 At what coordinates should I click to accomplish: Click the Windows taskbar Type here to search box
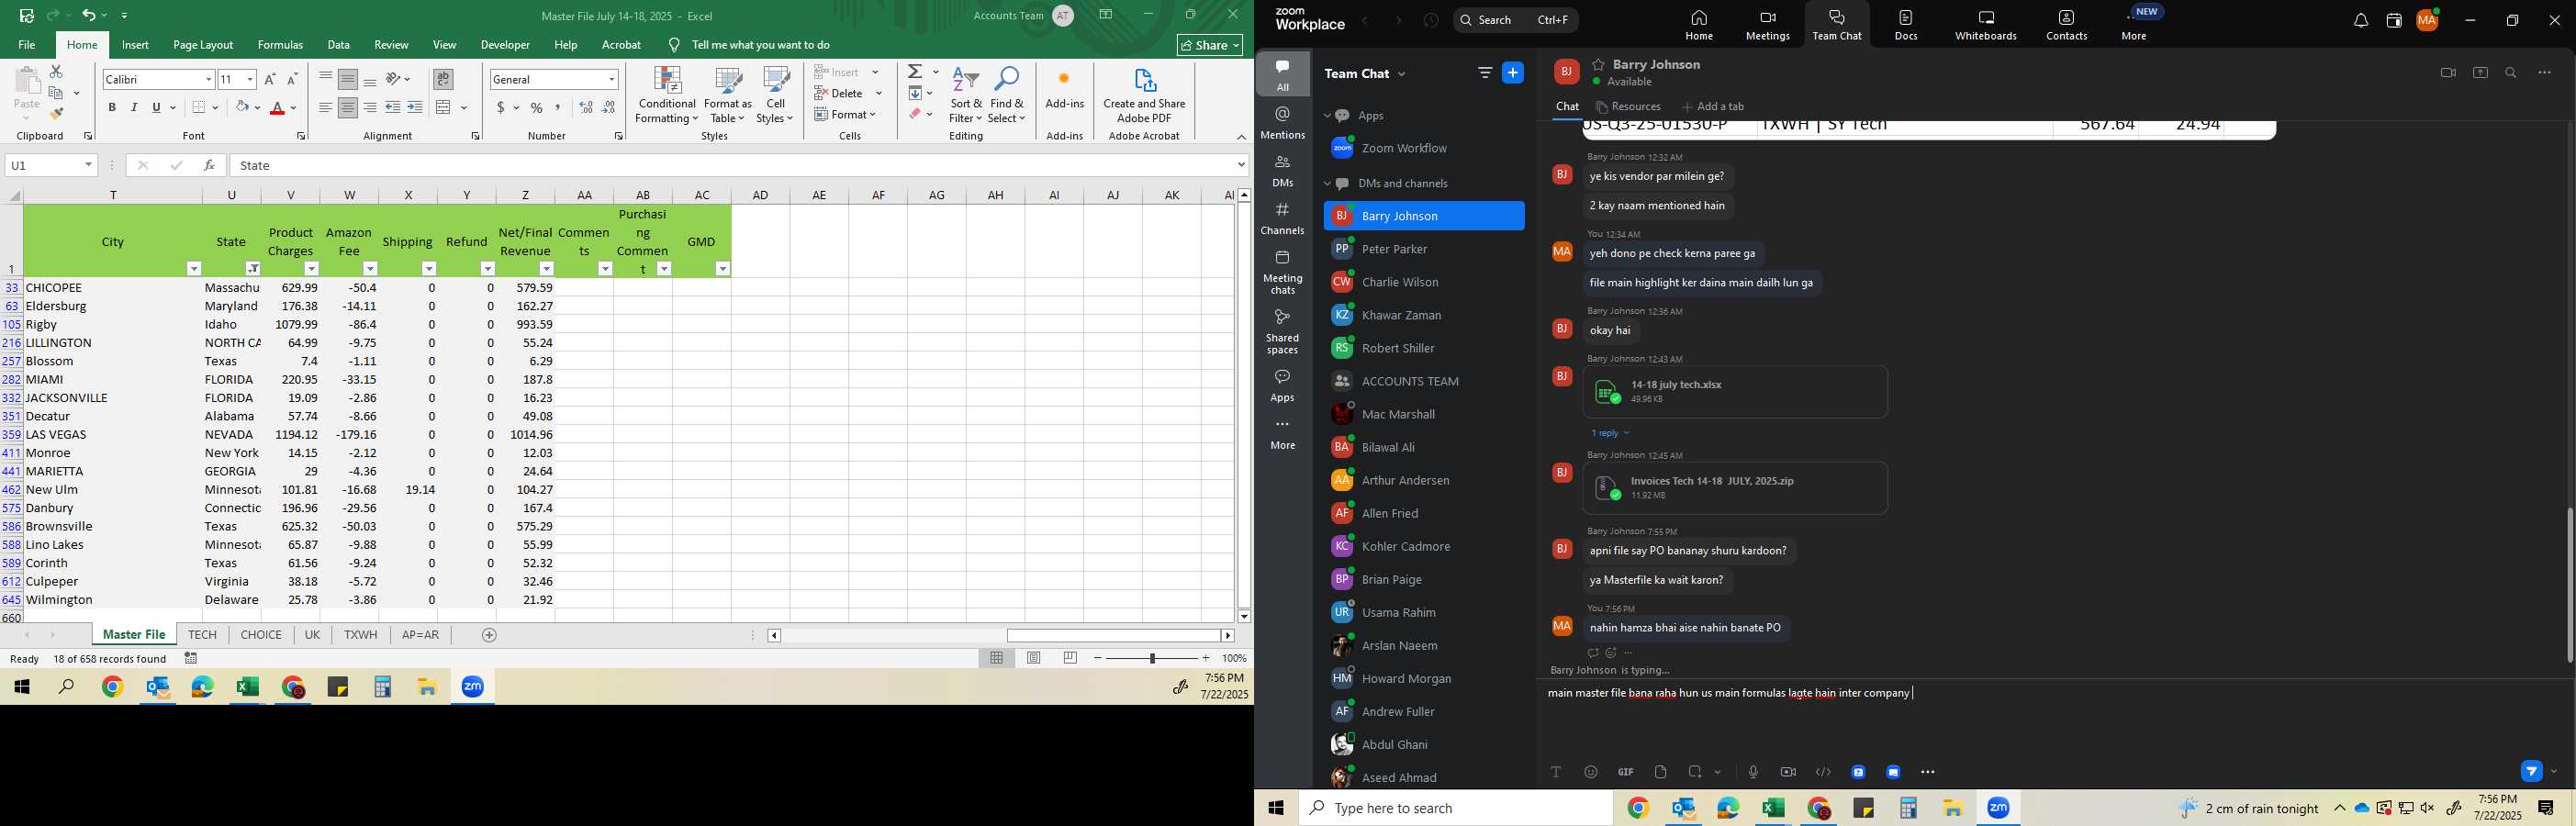pos(1456,808)
